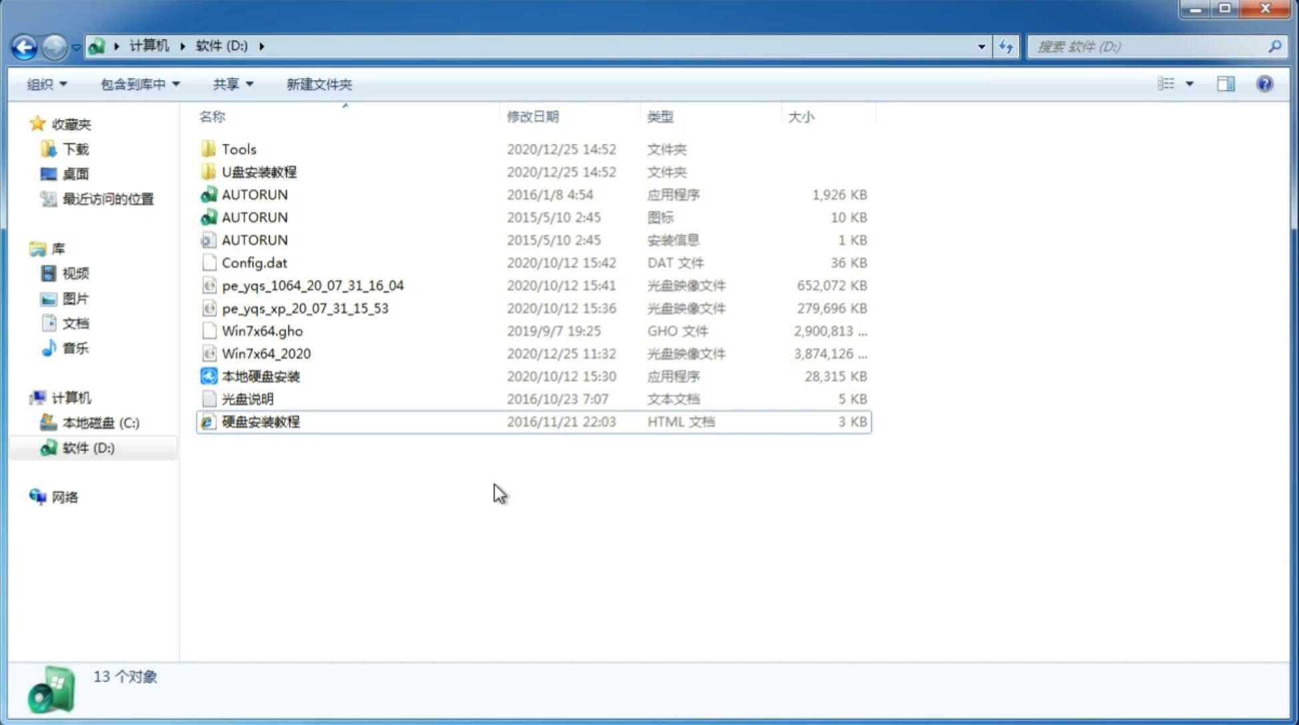This screenshot has height=725, width=1299.
Task: Select Config.dat file in list
Action: coord(252,263)
